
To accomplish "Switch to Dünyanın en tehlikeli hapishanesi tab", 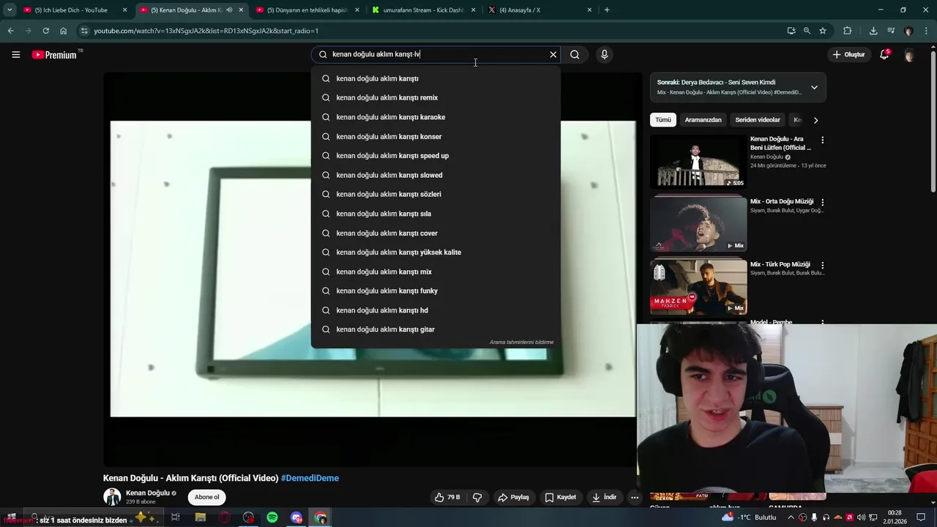I will [307, 10].
